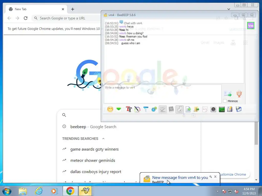The image size is (262, 196).
Task: Click the blue funnel message filter icon
Action: click(146, 109)
